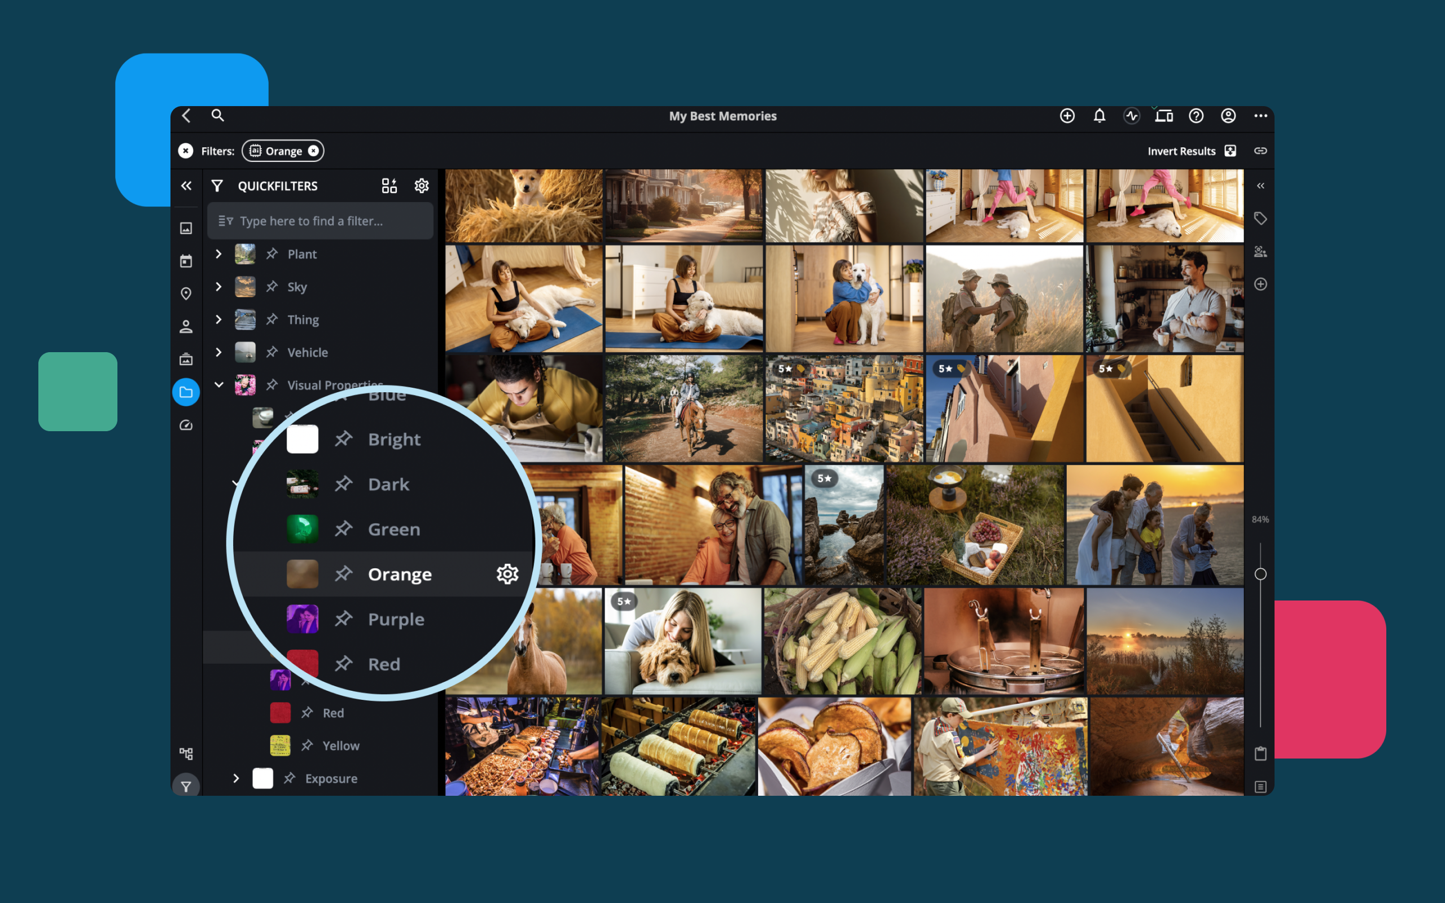Screen dimensions: 1445x903
Task: Select Orange from visual properties menu
Action: pos(400,573)
